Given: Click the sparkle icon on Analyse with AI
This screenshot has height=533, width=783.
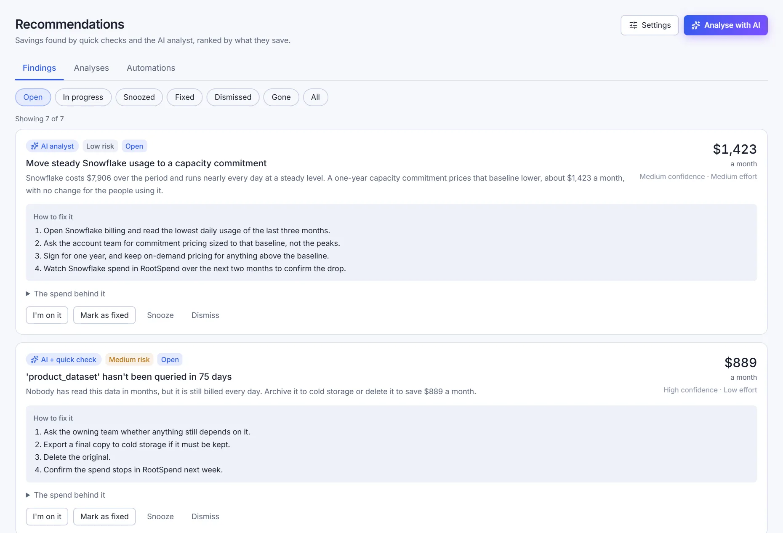Looking at the screenshot, I should (696, 25).
